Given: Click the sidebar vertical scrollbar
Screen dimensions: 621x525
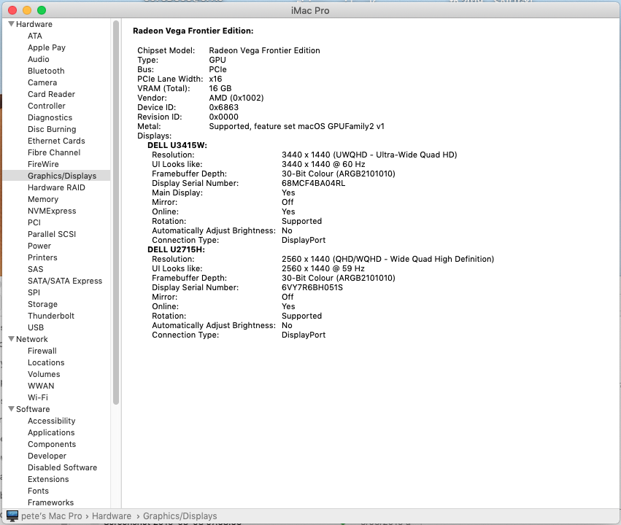Looking at the screenshot, I should 115,212.
